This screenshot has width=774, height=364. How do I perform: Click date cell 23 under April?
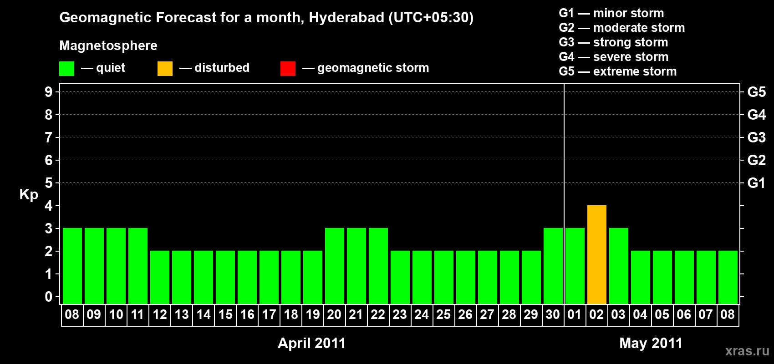click(400, 315)
